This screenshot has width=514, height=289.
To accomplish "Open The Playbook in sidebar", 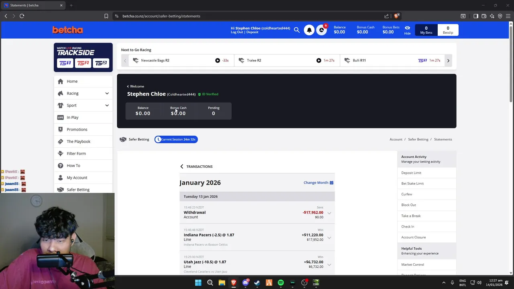I will pos(83,141).
